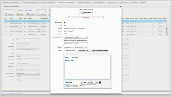Click the Delete customer button
Screen dimensions: 172x97
tap(30, 14)
